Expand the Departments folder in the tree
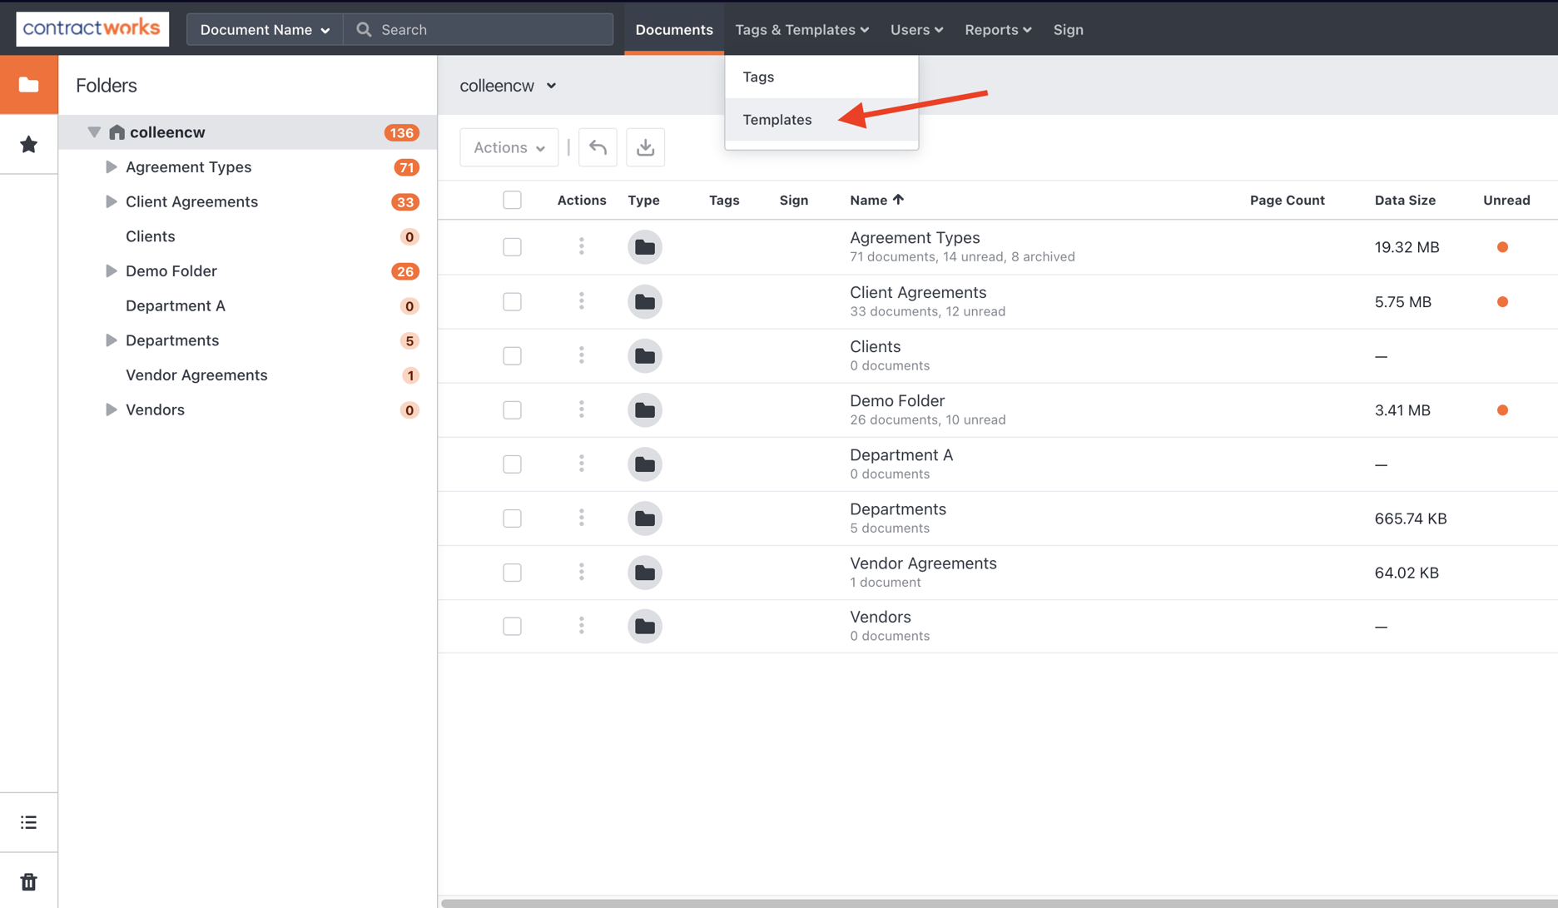Screen dimensions: 1558x908 (x=112, y=340)
